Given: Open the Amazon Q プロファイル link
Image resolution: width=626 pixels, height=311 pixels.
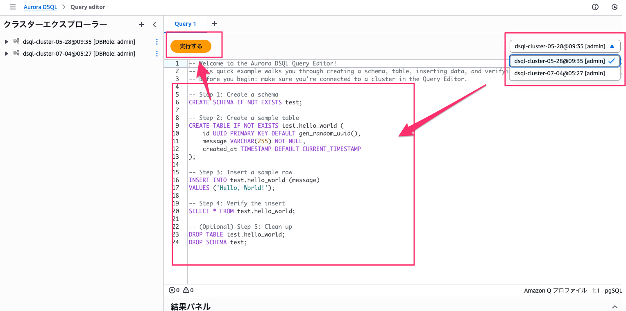Looking at the screenshot, I should [x=555, y=291].
